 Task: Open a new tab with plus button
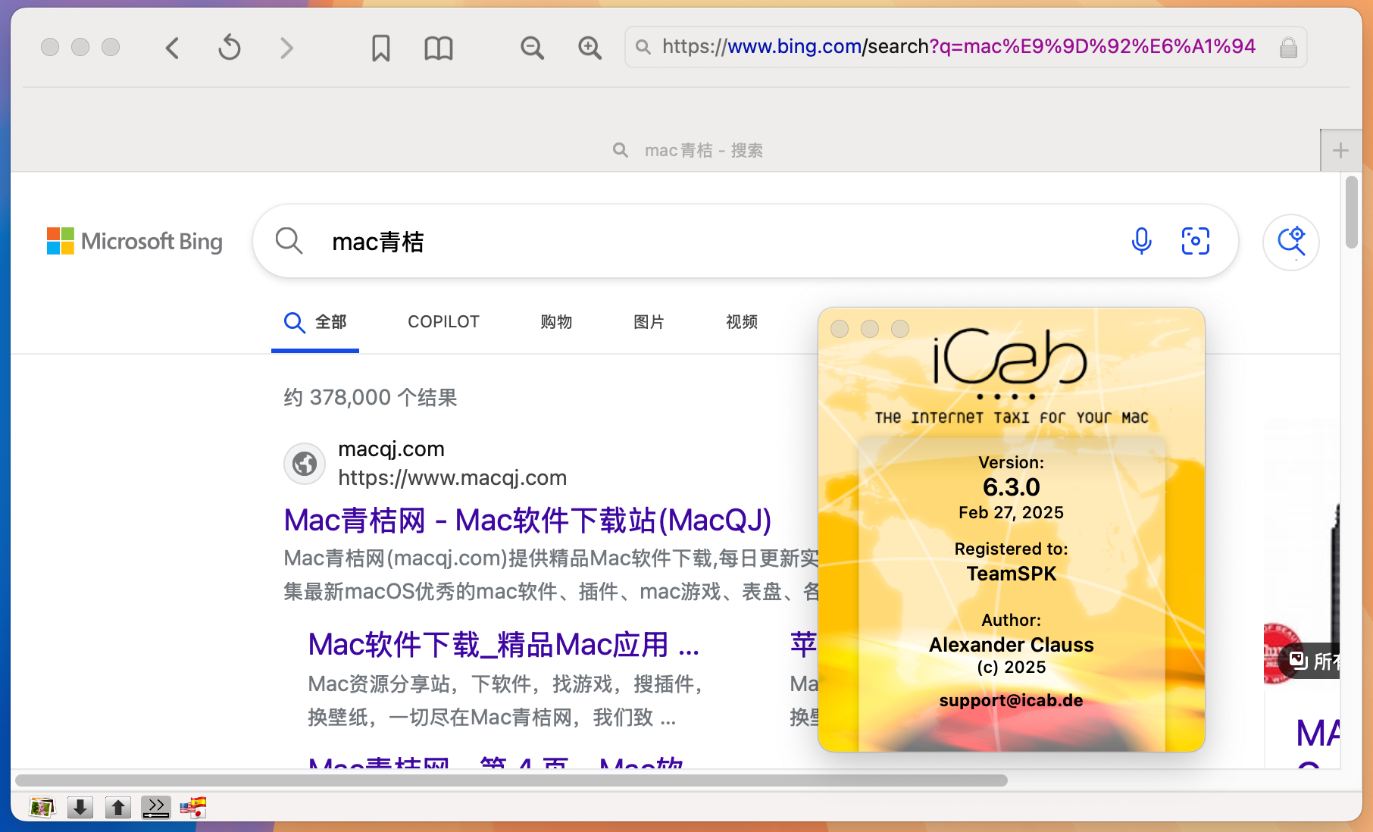pyautogui.click(x=1340, y=150)
